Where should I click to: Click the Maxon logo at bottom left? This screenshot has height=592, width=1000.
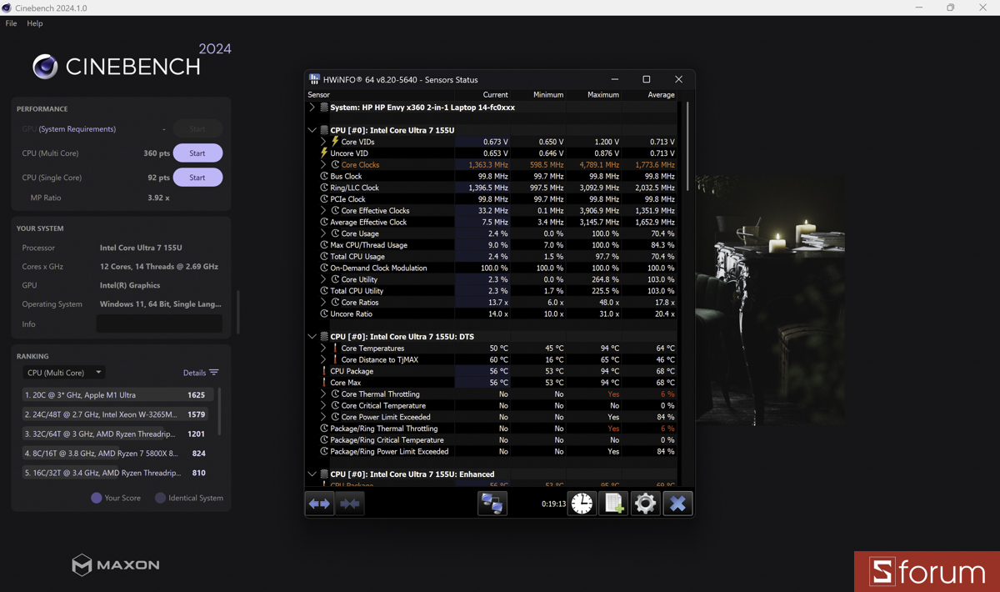116,565
